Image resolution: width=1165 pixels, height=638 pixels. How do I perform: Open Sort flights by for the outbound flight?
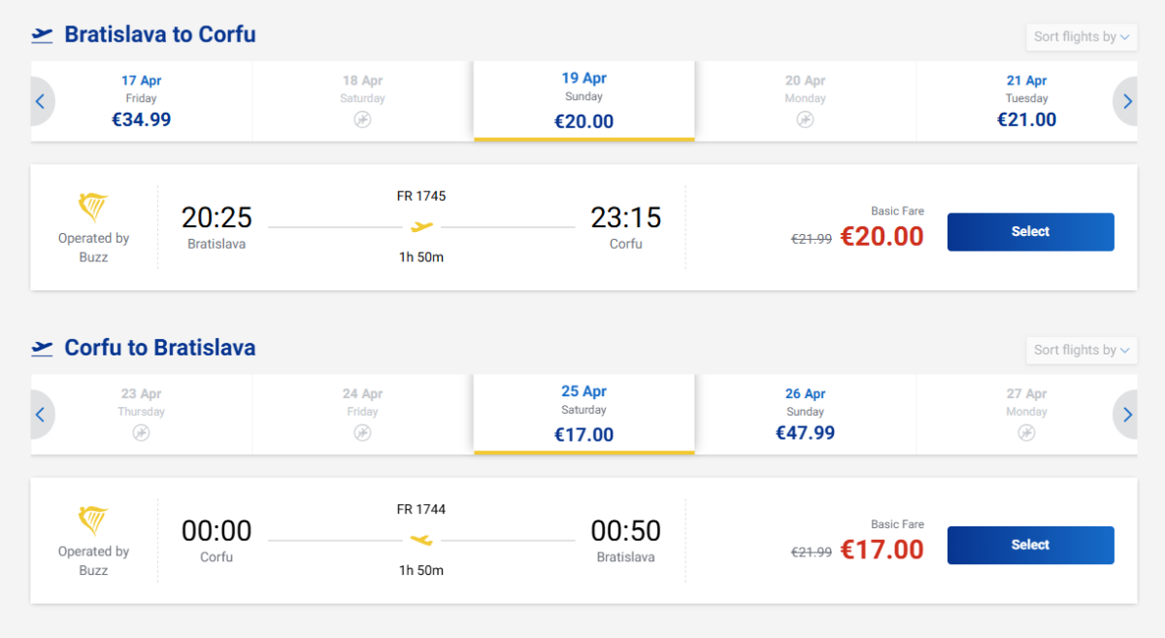pyautogui.click(x=1081, y=37)
